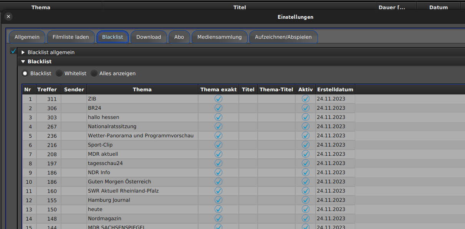Toggle Aktiv check for hallo hessen
This screenshot has height=229, width=465.
306,117
